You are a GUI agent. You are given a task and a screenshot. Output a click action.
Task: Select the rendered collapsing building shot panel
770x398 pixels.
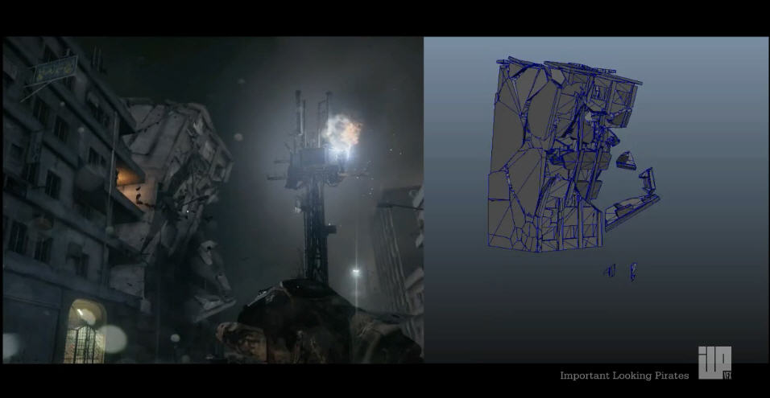click(x=213, y=200)
